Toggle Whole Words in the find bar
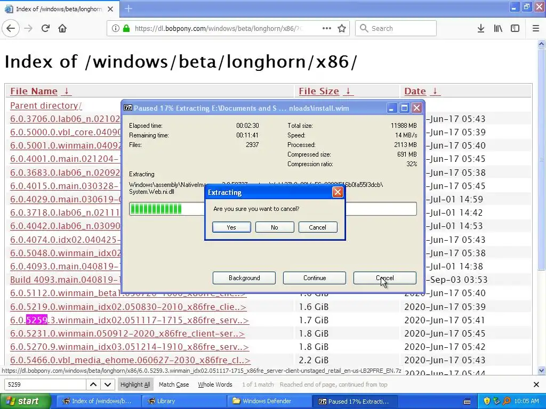Image resolution: width=546 pixels, height=409 pixels. point(215,385)
